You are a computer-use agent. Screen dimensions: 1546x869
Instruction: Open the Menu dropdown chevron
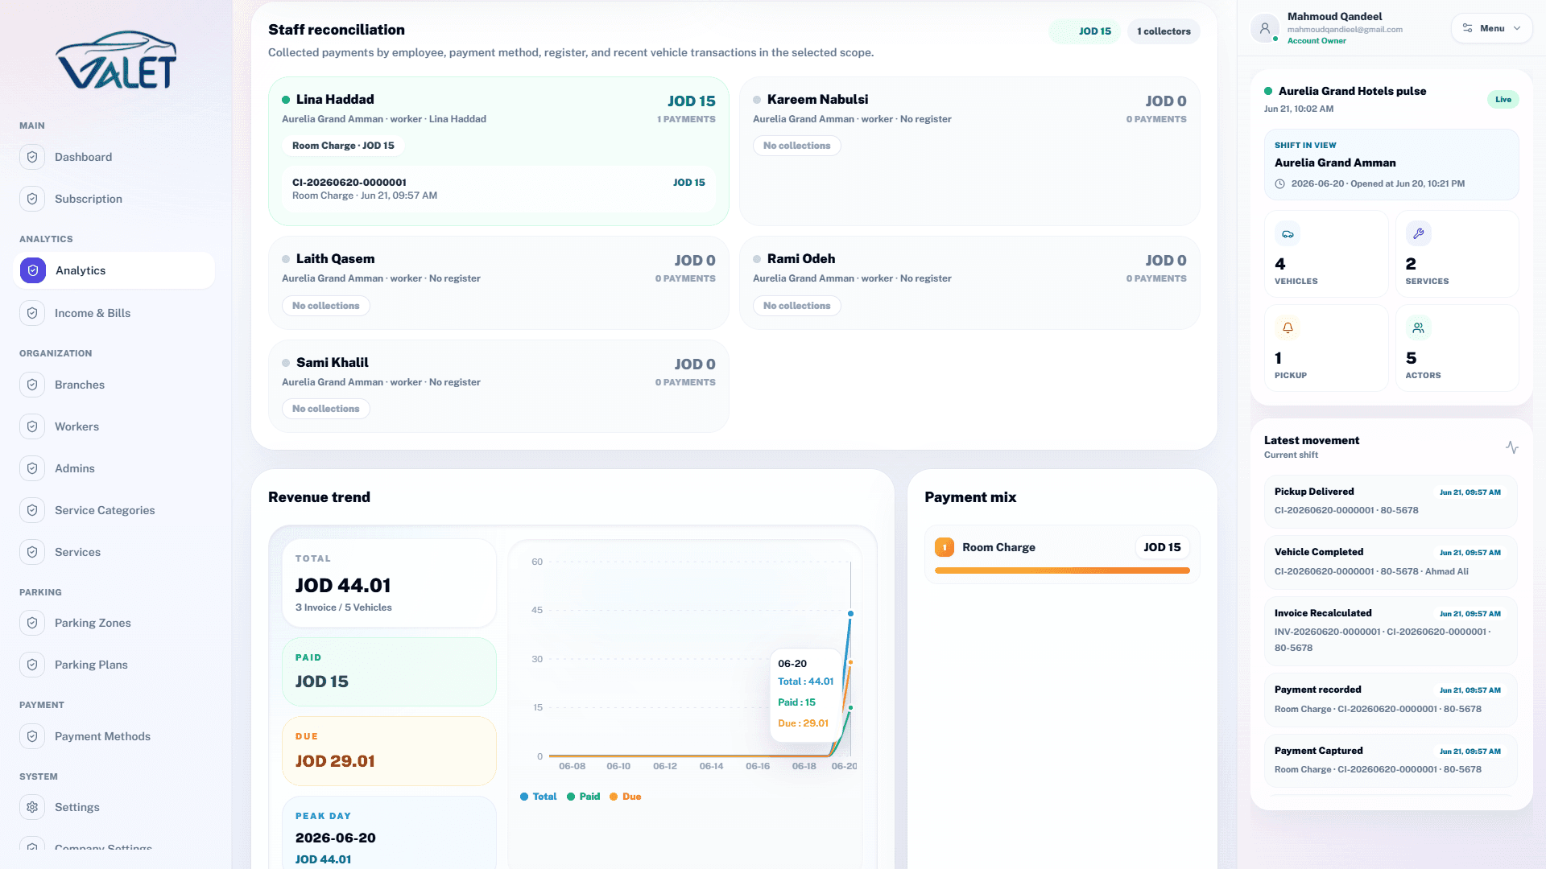1517,28
